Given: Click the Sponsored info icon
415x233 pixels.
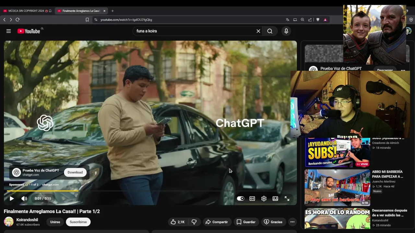Looking at the screenshot, I should (27, 184).
